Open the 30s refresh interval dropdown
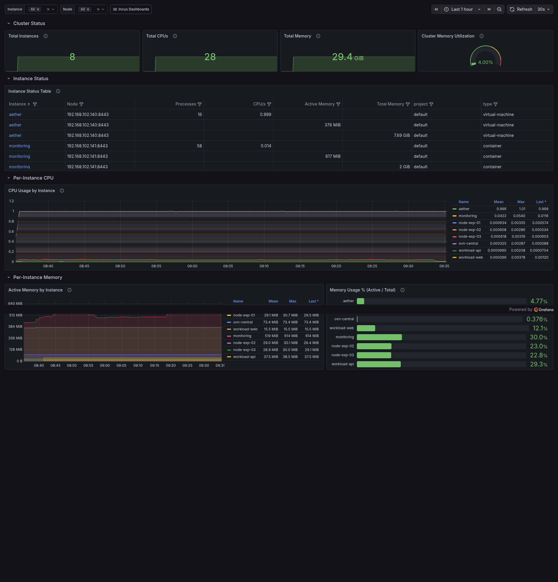This screenshot has height=582, width=558. coord(544,9)
